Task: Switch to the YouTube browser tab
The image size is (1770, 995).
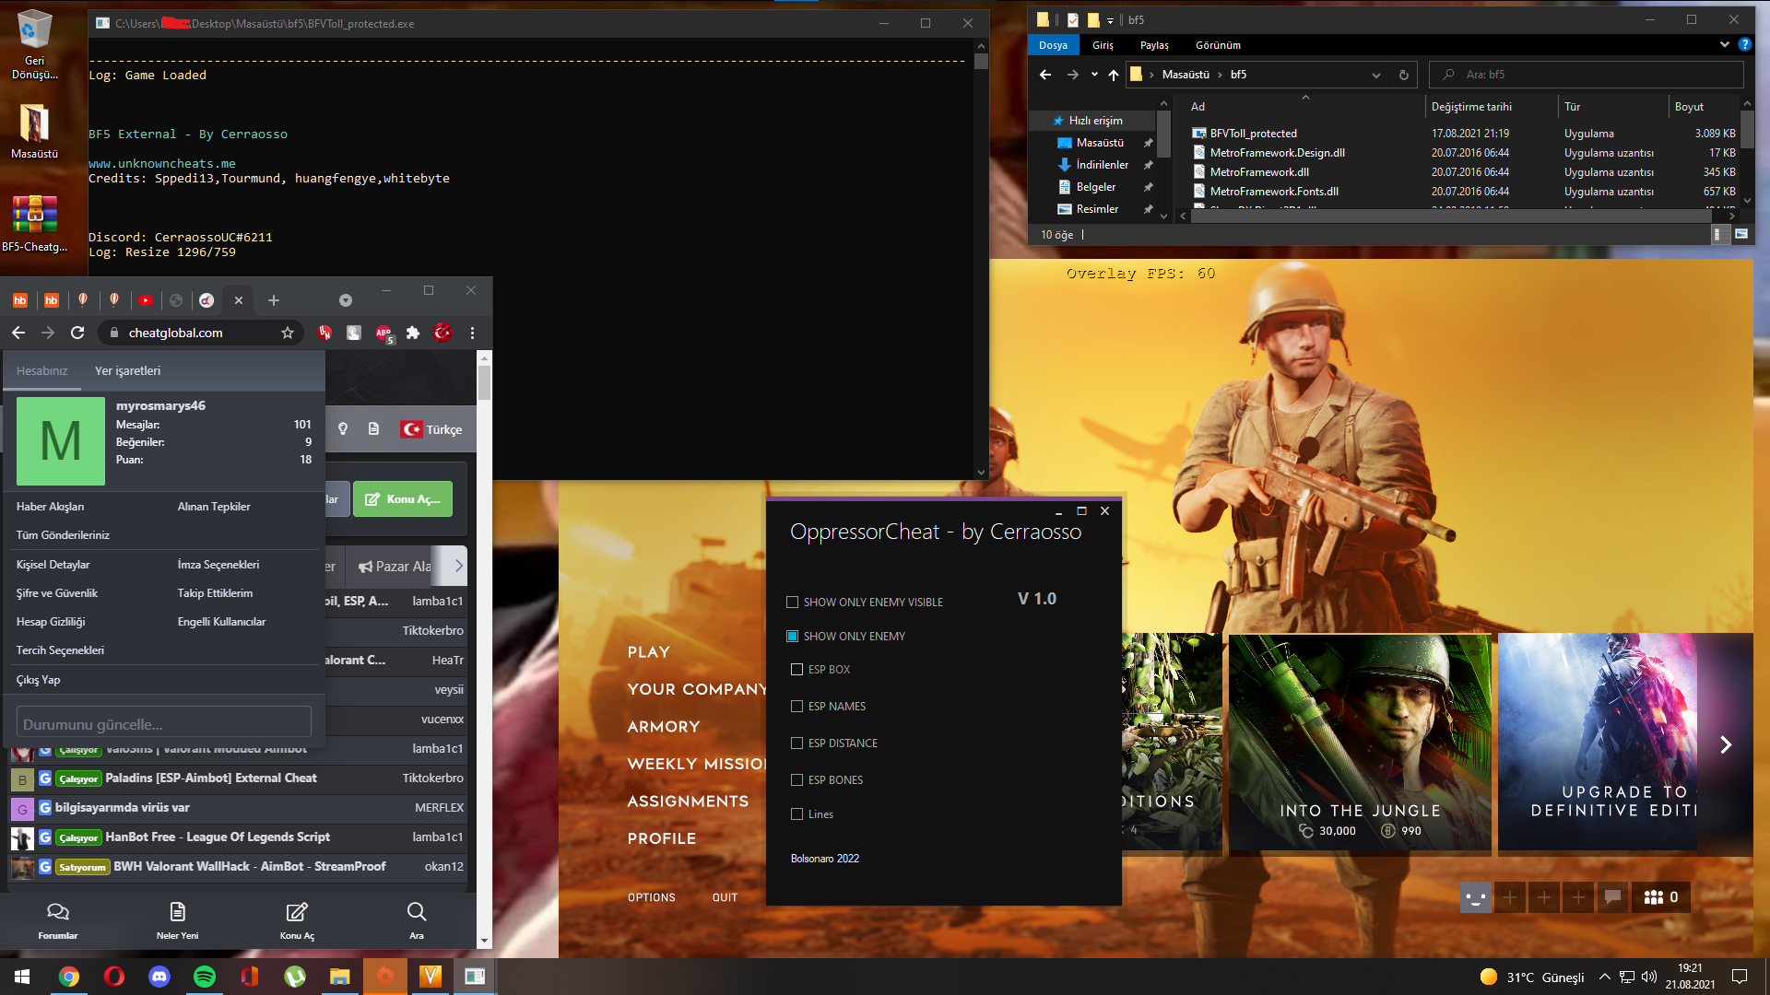Action: (x=146, y=300)
